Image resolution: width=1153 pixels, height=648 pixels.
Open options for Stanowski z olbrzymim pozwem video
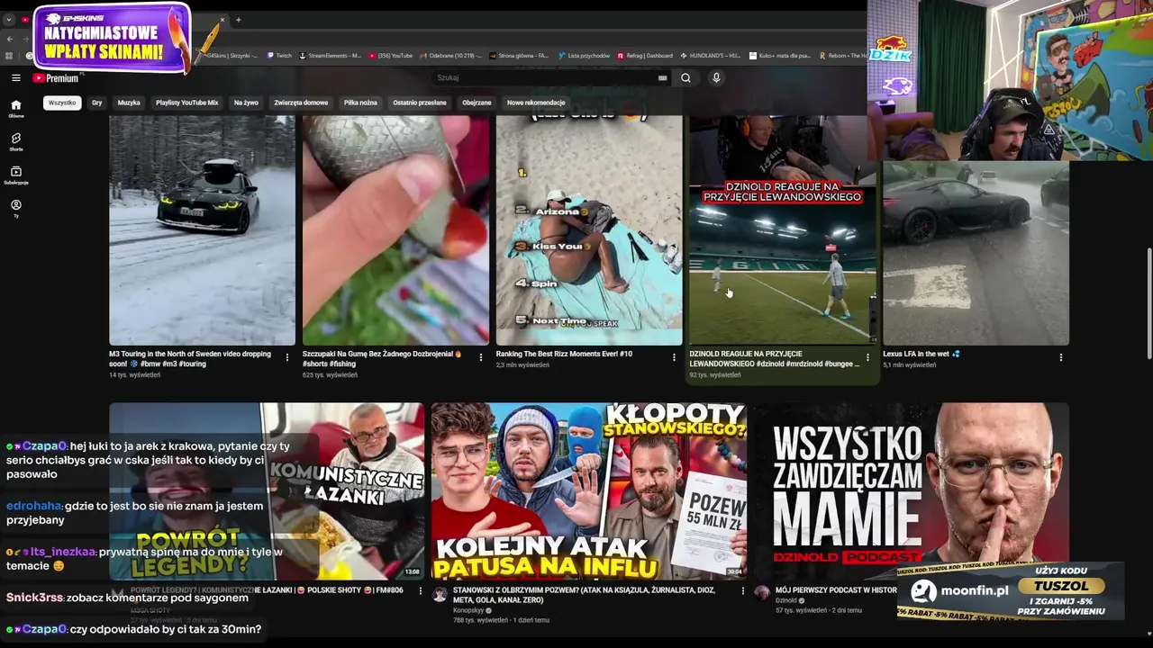743,591
